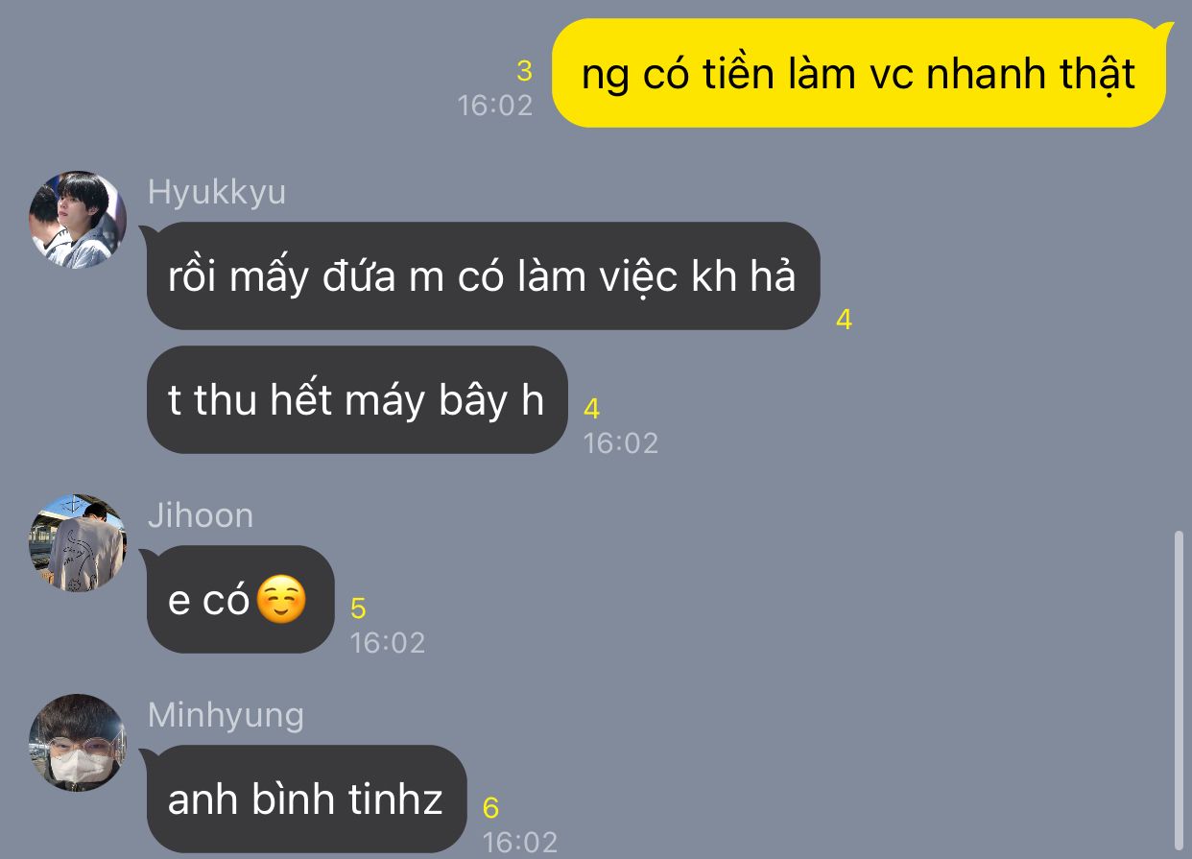Screen dimensions: 1192x859
Task: Select Jihoon's message 'e có'
Action: [x=240, y=600]
